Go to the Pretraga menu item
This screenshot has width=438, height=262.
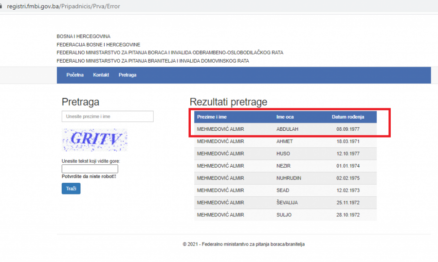click(x=128, y=75)
